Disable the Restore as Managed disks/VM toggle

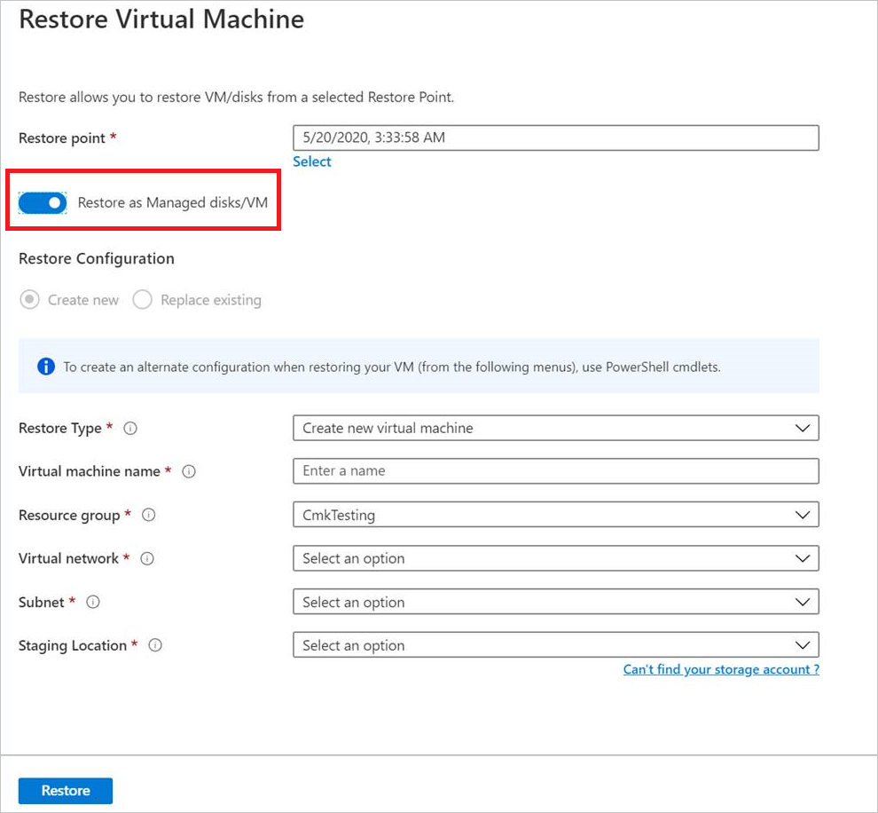pyautogui.click(x=41, y=202)
